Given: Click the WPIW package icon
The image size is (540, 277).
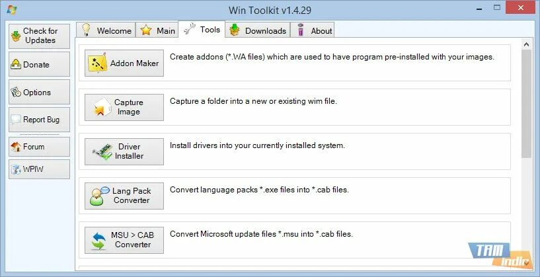Looking at the screenshot, I should click(x=16, y=169).
